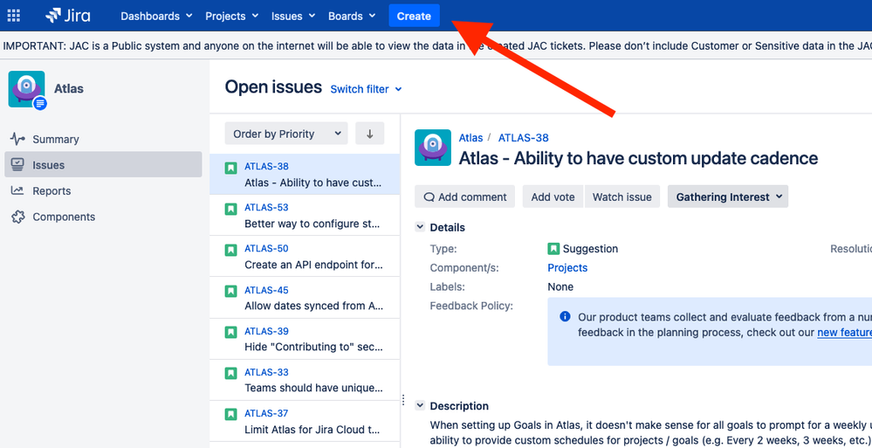Click the Atlas project avatar in sidebar
Screen dimensions: 872x448
[27, 89]
